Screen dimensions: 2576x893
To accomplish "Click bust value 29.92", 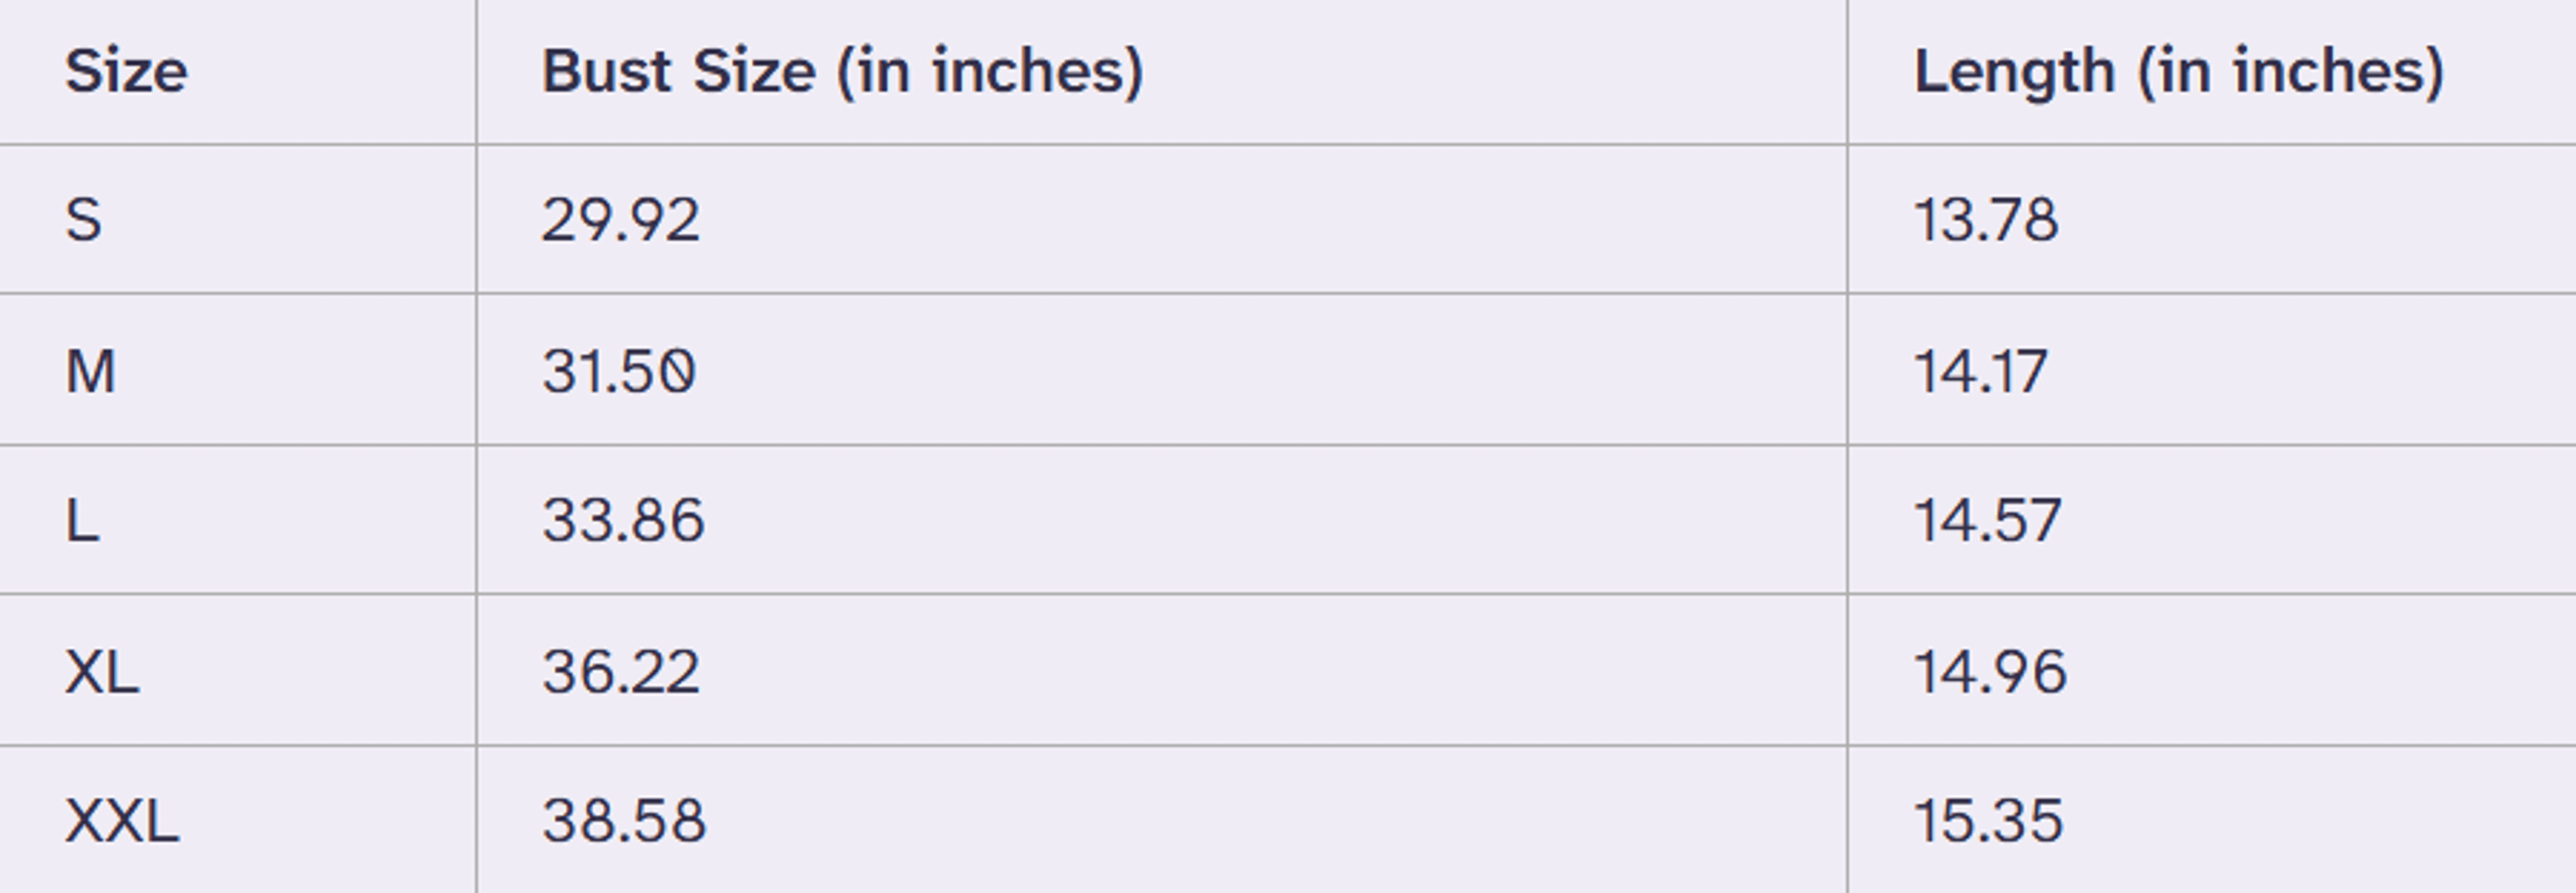I will (x=620, y=220).
